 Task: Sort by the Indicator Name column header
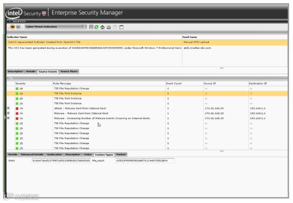pyautogui.click(x=17, y=37)
